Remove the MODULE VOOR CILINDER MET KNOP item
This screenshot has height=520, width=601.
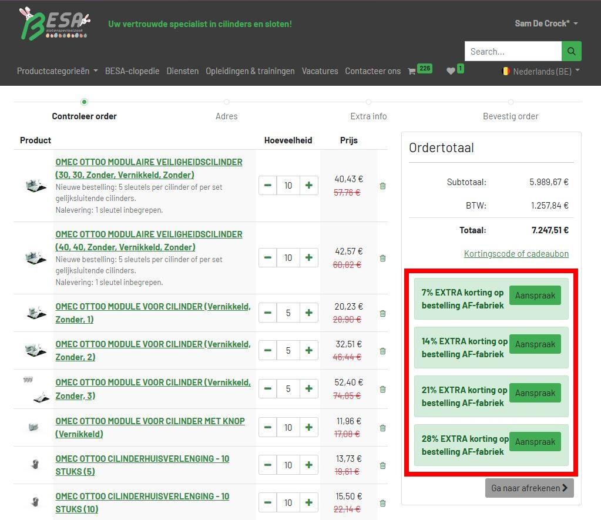tap(382, 428)
